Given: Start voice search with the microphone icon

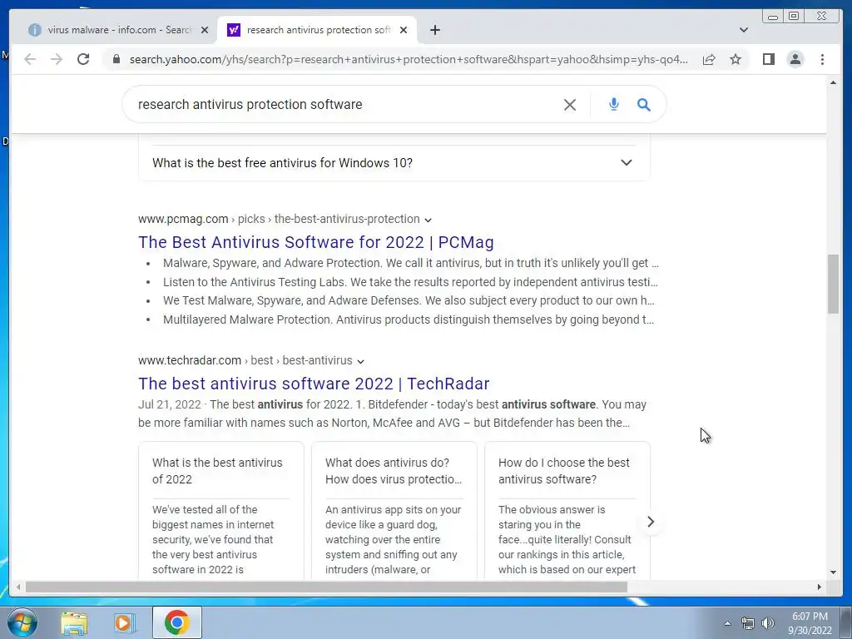Looking at the screenshot, I should pos(613,104).
